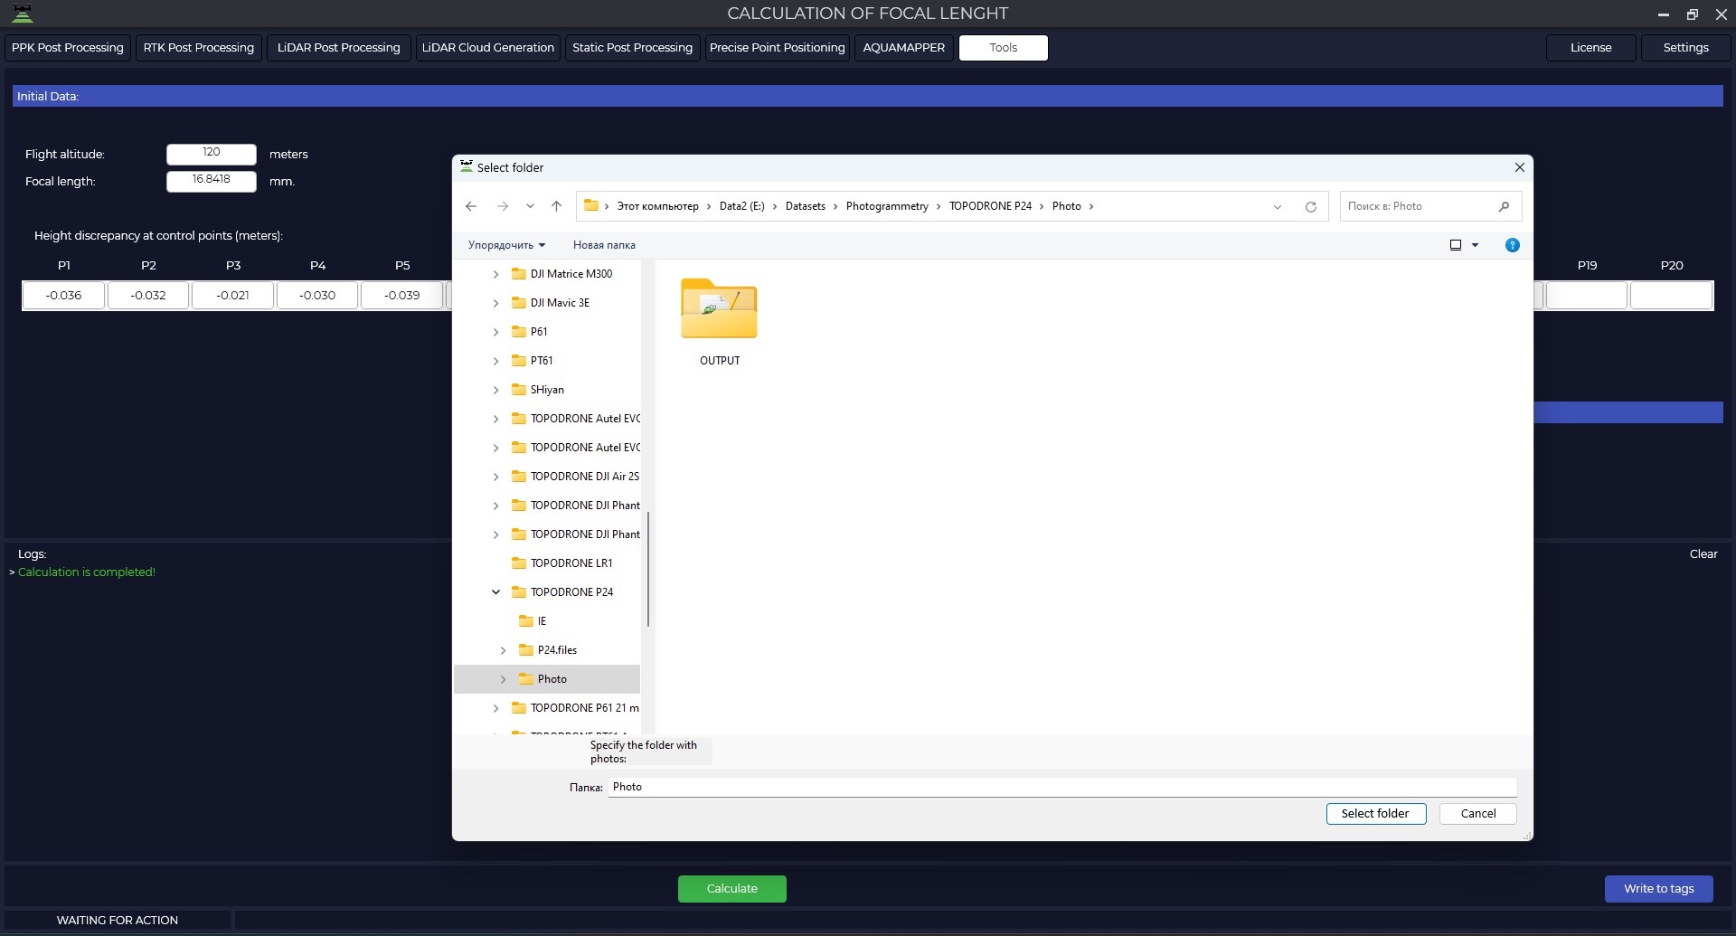Close the Select folder dialog
This screenshot has height=936, width=1736.
1519,167
